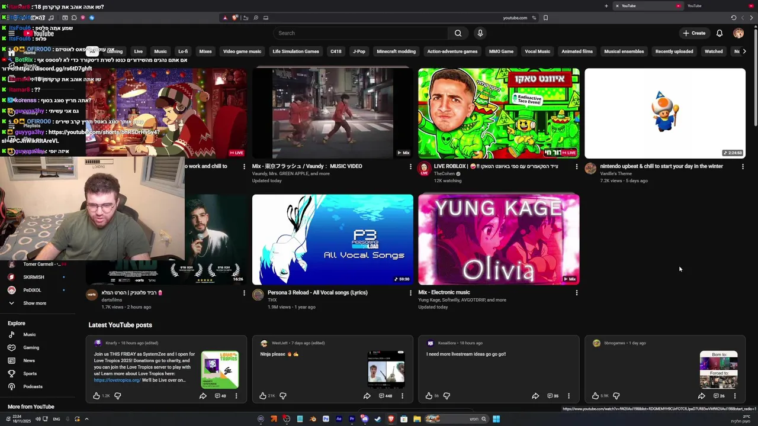The image size is (758, 426).
Task: Share the Knarfy post
Action: point(203,396)
